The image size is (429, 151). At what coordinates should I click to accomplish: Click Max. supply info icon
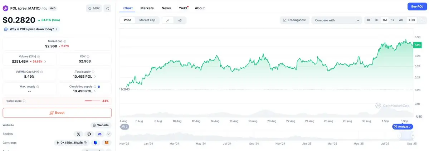38,87
